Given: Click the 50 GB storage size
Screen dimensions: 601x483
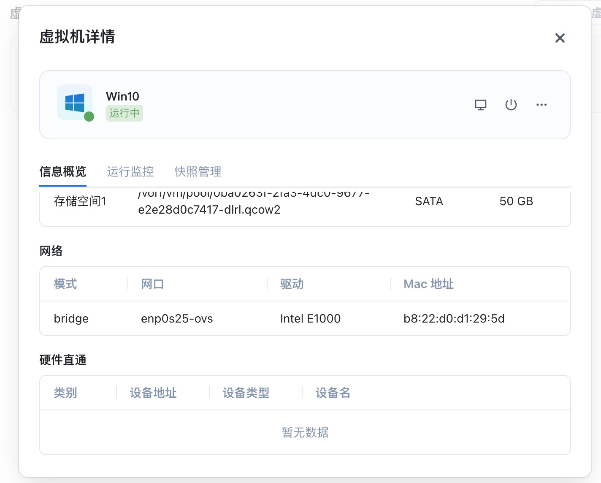Looking at the screenshot, I should (x=516, y=201).
